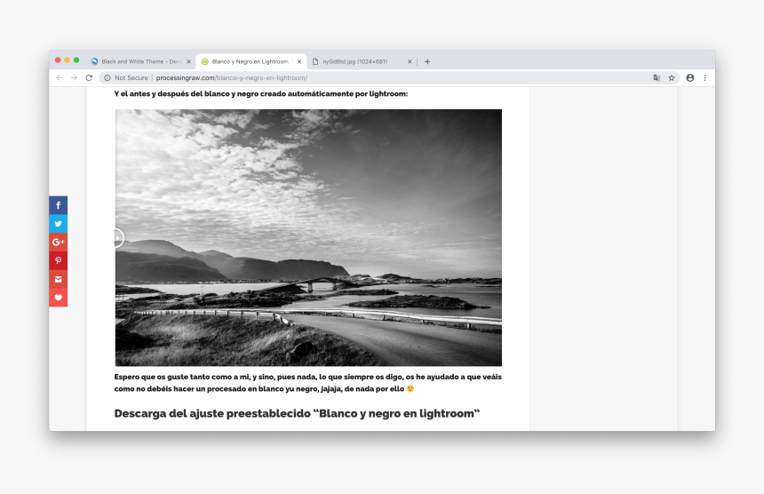Viewport: 764px width, 494px height.
Task: Switch to the Black and White Theme tab
Action: [140, 62]
